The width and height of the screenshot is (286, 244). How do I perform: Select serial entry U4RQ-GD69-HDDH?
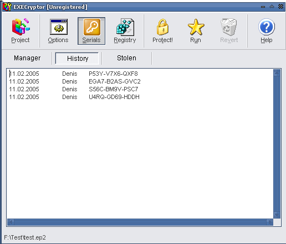pos(114,97)
